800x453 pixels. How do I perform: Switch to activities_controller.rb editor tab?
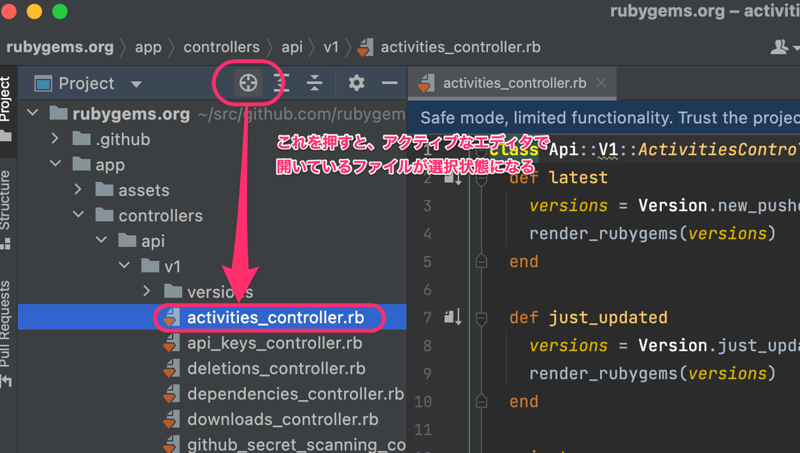coord(511,83)
